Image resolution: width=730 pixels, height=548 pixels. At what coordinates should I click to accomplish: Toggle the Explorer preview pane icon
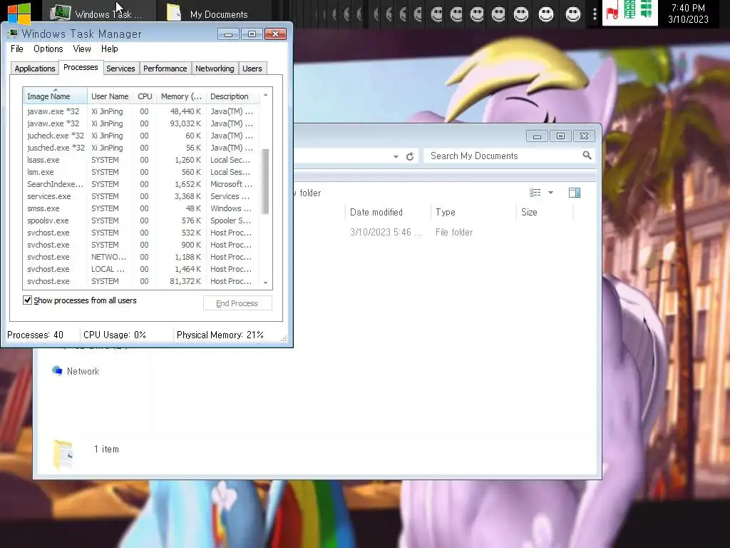575,193
